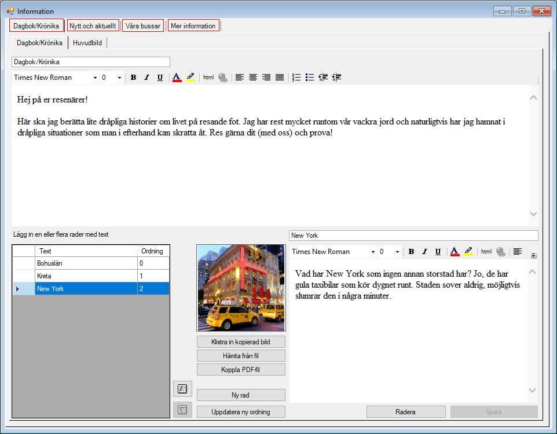The image size is (557, 434).
Task: Increase indent in the upper editor
Action: 336,78
